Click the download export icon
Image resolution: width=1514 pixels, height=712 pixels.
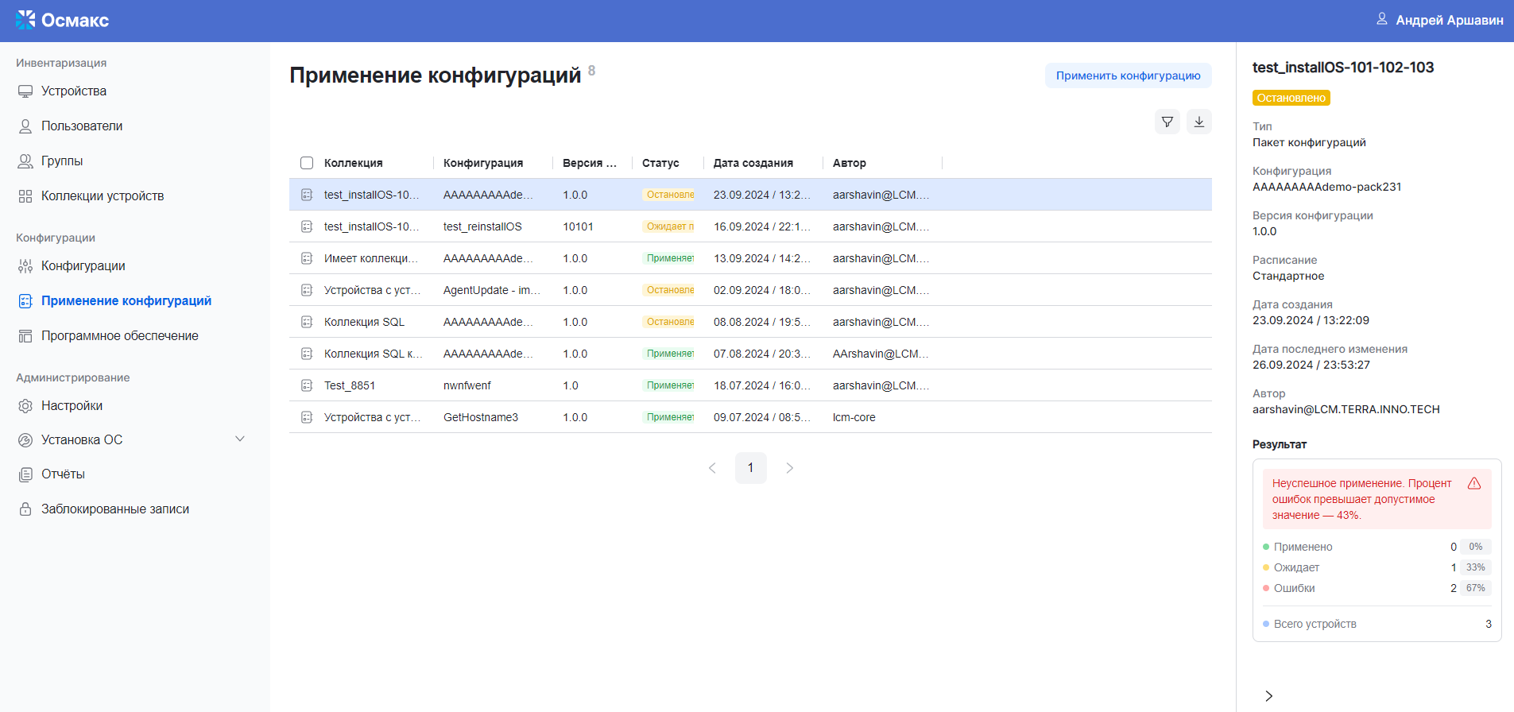[x=1198, y=122]
